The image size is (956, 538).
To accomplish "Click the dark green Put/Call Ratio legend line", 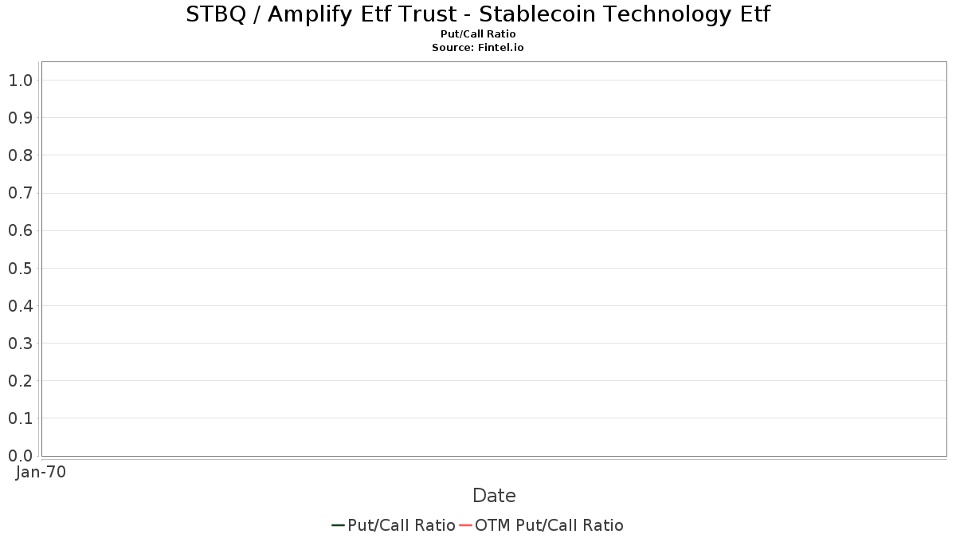I will [338, 525].
